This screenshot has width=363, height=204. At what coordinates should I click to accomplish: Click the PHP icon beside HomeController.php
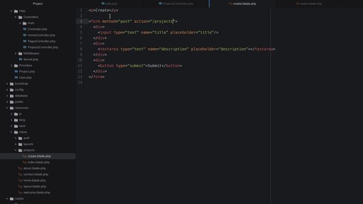click(25, 35)
